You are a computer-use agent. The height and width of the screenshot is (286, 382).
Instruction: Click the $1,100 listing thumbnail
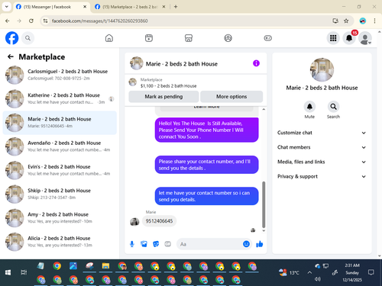pos(132,82)
